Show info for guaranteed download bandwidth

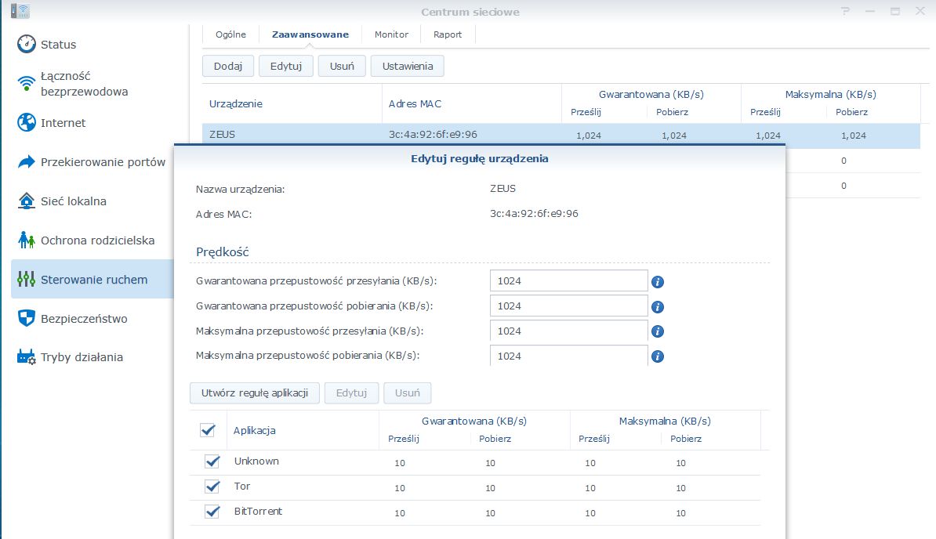657,307
